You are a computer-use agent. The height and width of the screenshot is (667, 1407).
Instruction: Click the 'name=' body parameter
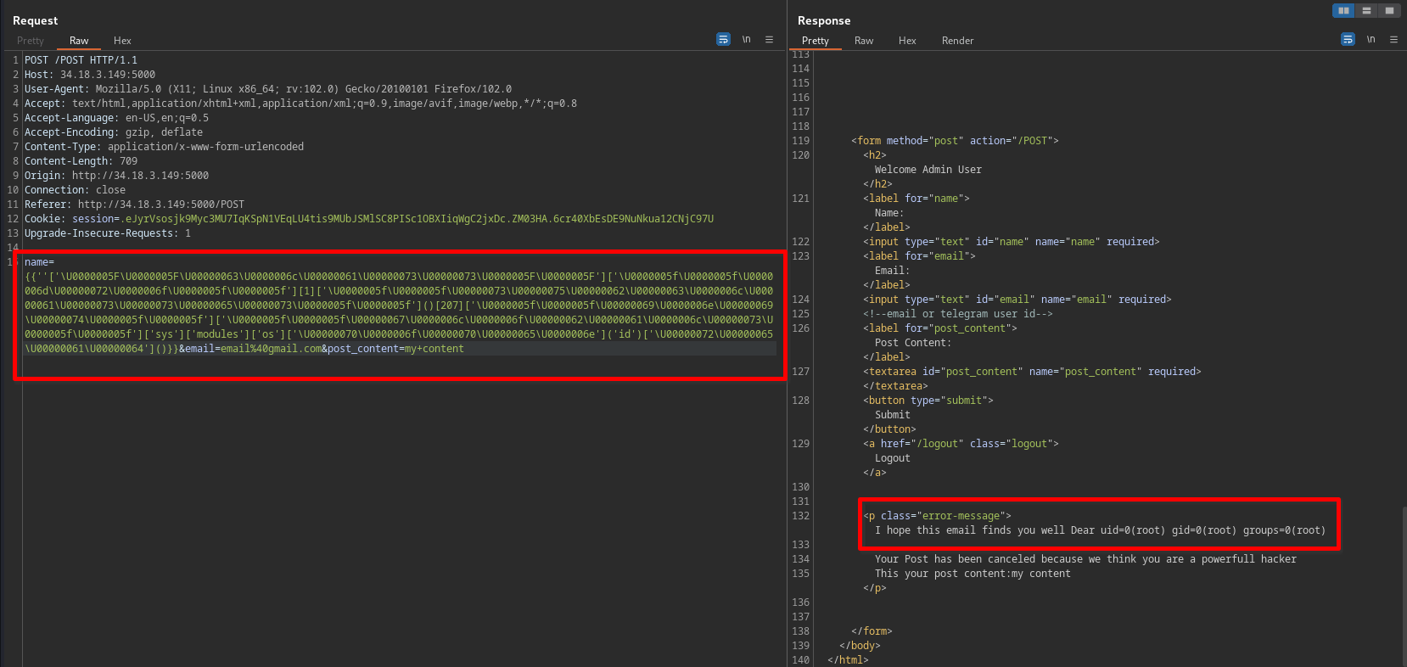click(39, 262)
